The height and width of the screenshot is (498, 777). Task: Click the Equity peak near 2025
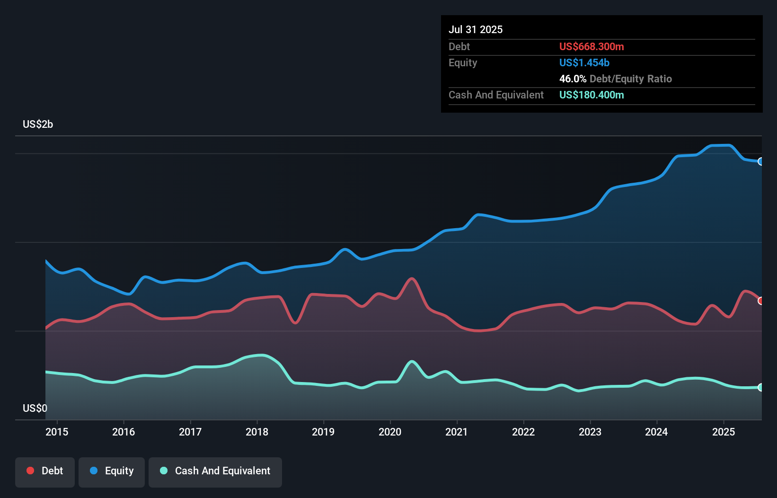pyautogui.click(x=719, y=146)
